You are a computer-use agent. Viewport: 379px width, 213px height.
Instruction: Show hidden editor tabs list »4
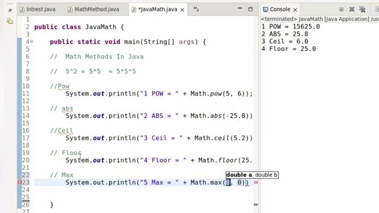tap(196, 9)
